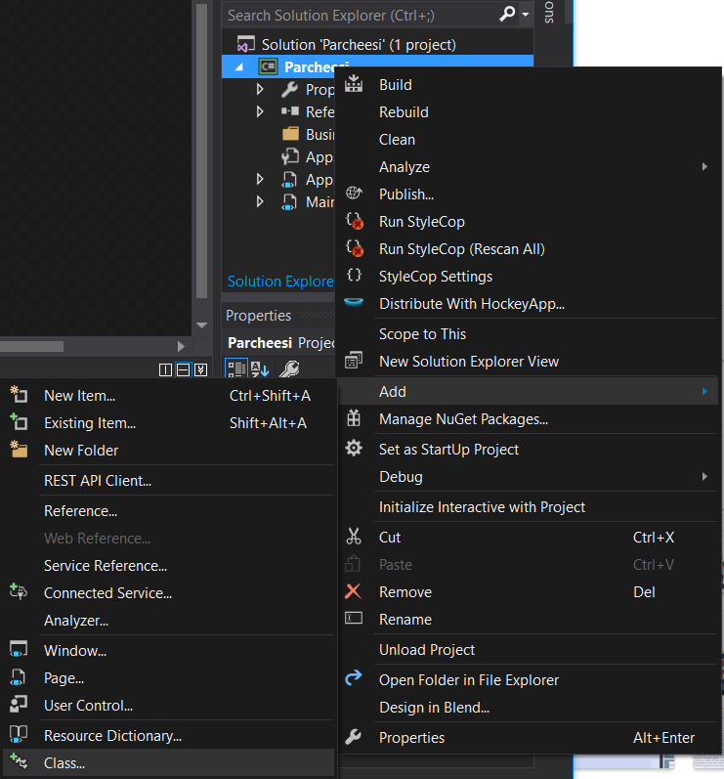Switch editor to horizontal split view
724x779 pixels.
[183, 369]
